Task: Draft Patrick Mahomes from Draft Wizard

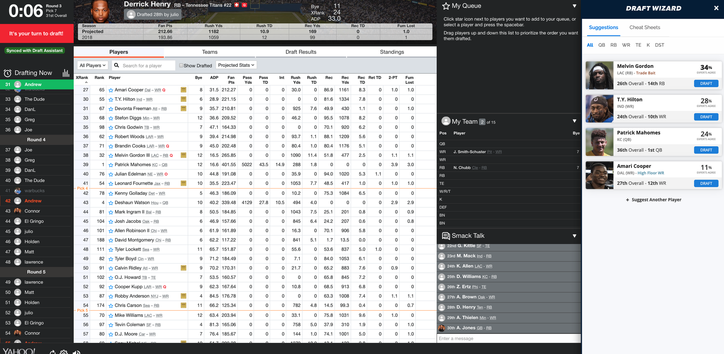Action: point(706,150)
